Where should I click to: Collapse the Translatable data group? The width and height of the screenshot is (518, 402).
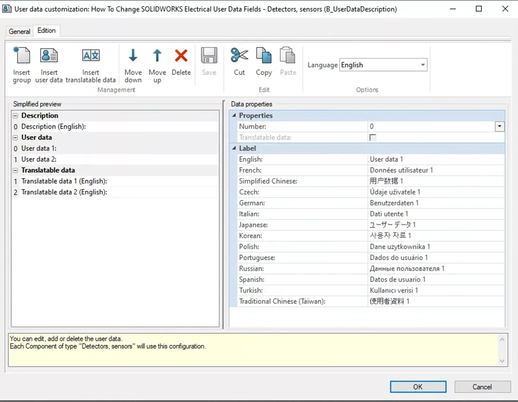click(x=16, y=170)
